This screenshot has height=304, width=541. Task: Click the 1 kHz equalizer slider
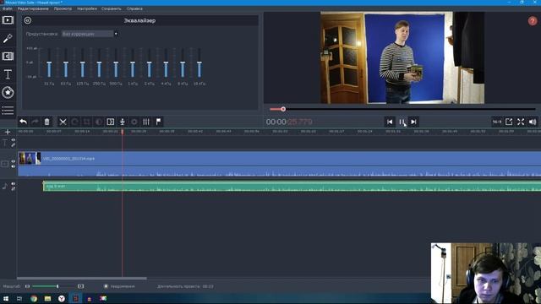[133, 63]
